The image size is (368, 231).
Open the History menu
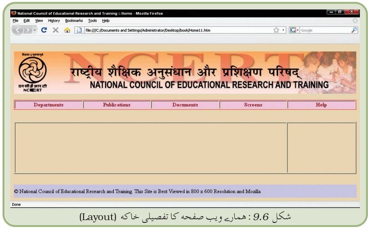tap(54, 21)
